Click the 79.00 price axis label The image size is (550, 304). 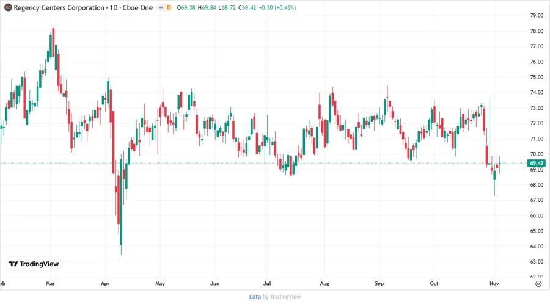[537, 15]
